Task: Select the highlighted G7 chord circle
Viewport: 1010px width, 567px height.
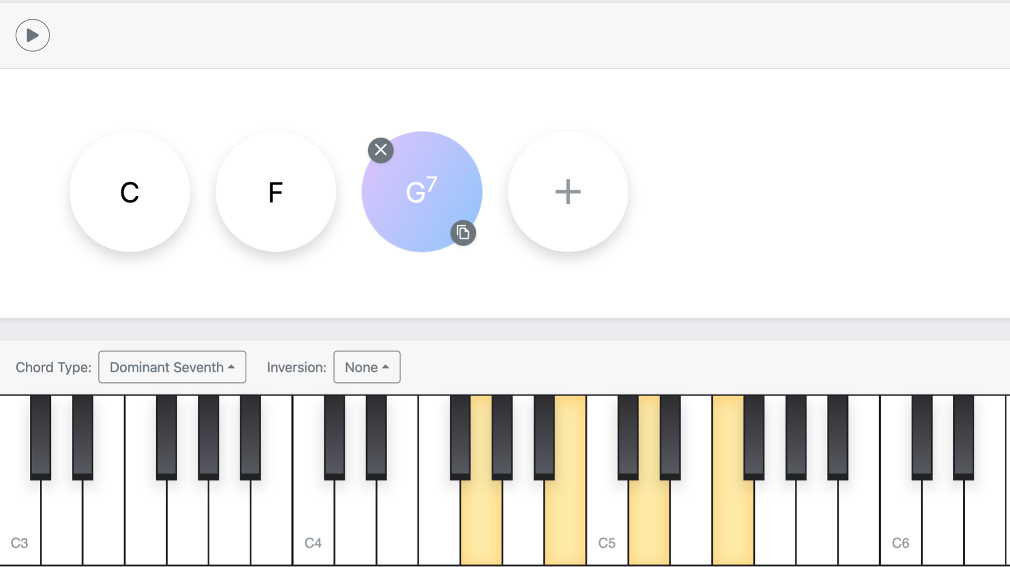Action: tap(422, 191)
